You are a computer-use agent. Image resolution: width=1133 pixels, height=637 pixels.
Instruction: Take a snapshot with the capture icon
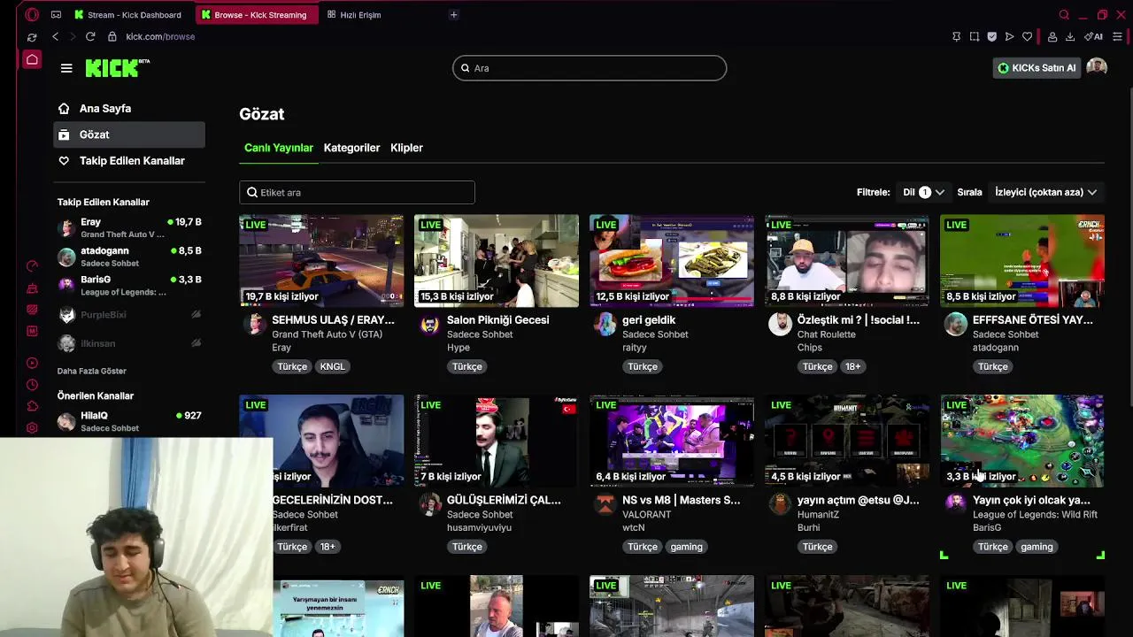(974, 36)
